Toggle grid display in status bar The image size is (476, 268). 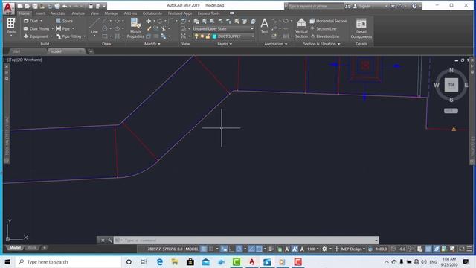(x=204, y=249)
